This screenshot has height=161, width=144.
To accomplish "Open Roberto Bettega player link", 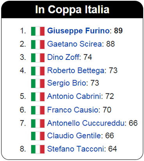I will pos(76,71).
